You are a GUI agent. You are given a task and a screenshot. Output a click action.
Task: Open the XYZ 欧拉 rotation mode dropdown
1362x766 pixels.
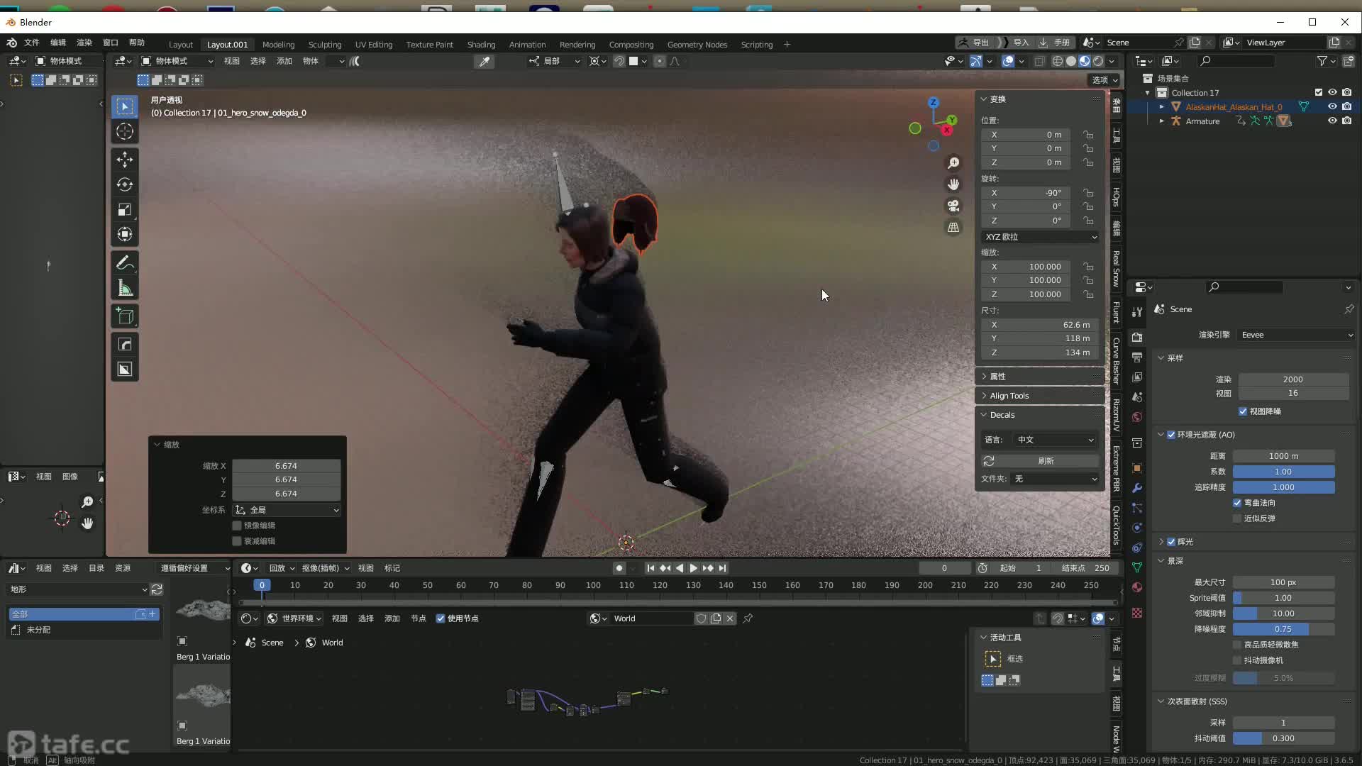pos(1041,237)
